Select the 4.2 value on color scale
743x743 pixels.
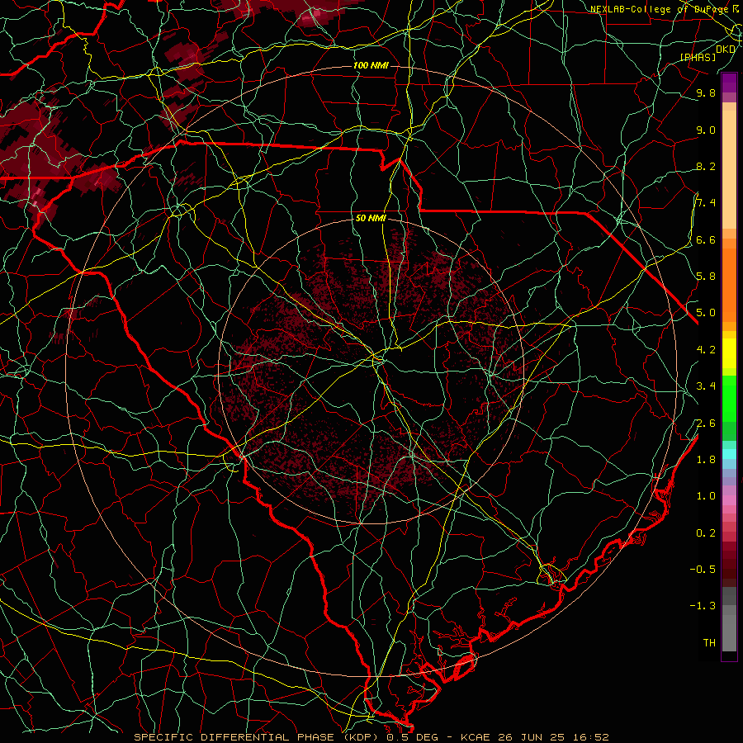pos(706,350)
